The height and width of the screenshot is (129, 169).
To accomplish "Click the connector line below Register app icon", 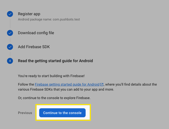I will pos(10,23).
